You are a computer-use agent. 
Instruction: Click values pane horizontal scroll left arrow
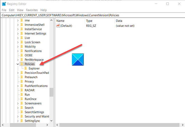tap(57, 125)
